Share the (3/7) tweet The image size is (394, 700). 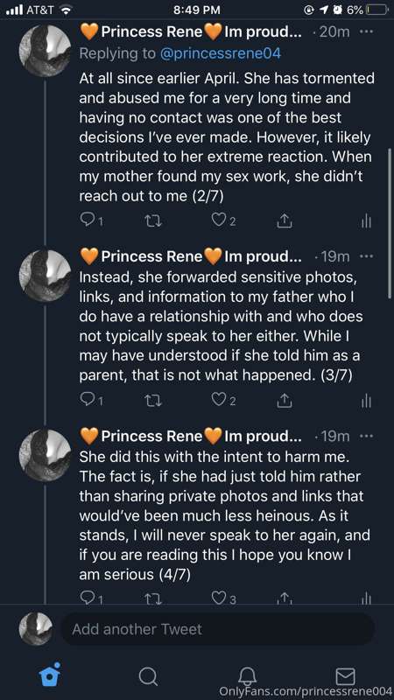coord(284,401)
